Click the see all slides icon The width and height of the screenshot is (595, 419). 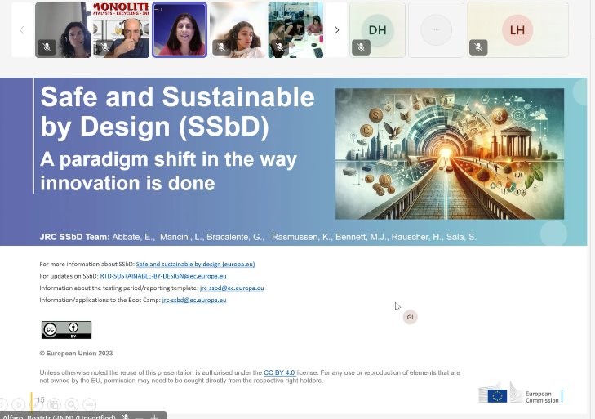[x=54, y=404]
